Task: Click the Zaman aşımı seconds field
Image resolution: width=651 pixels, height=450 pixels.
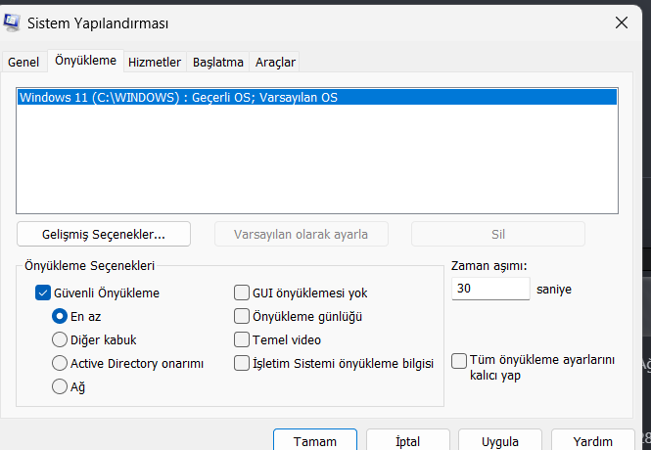Action: [x=491, y=290]
